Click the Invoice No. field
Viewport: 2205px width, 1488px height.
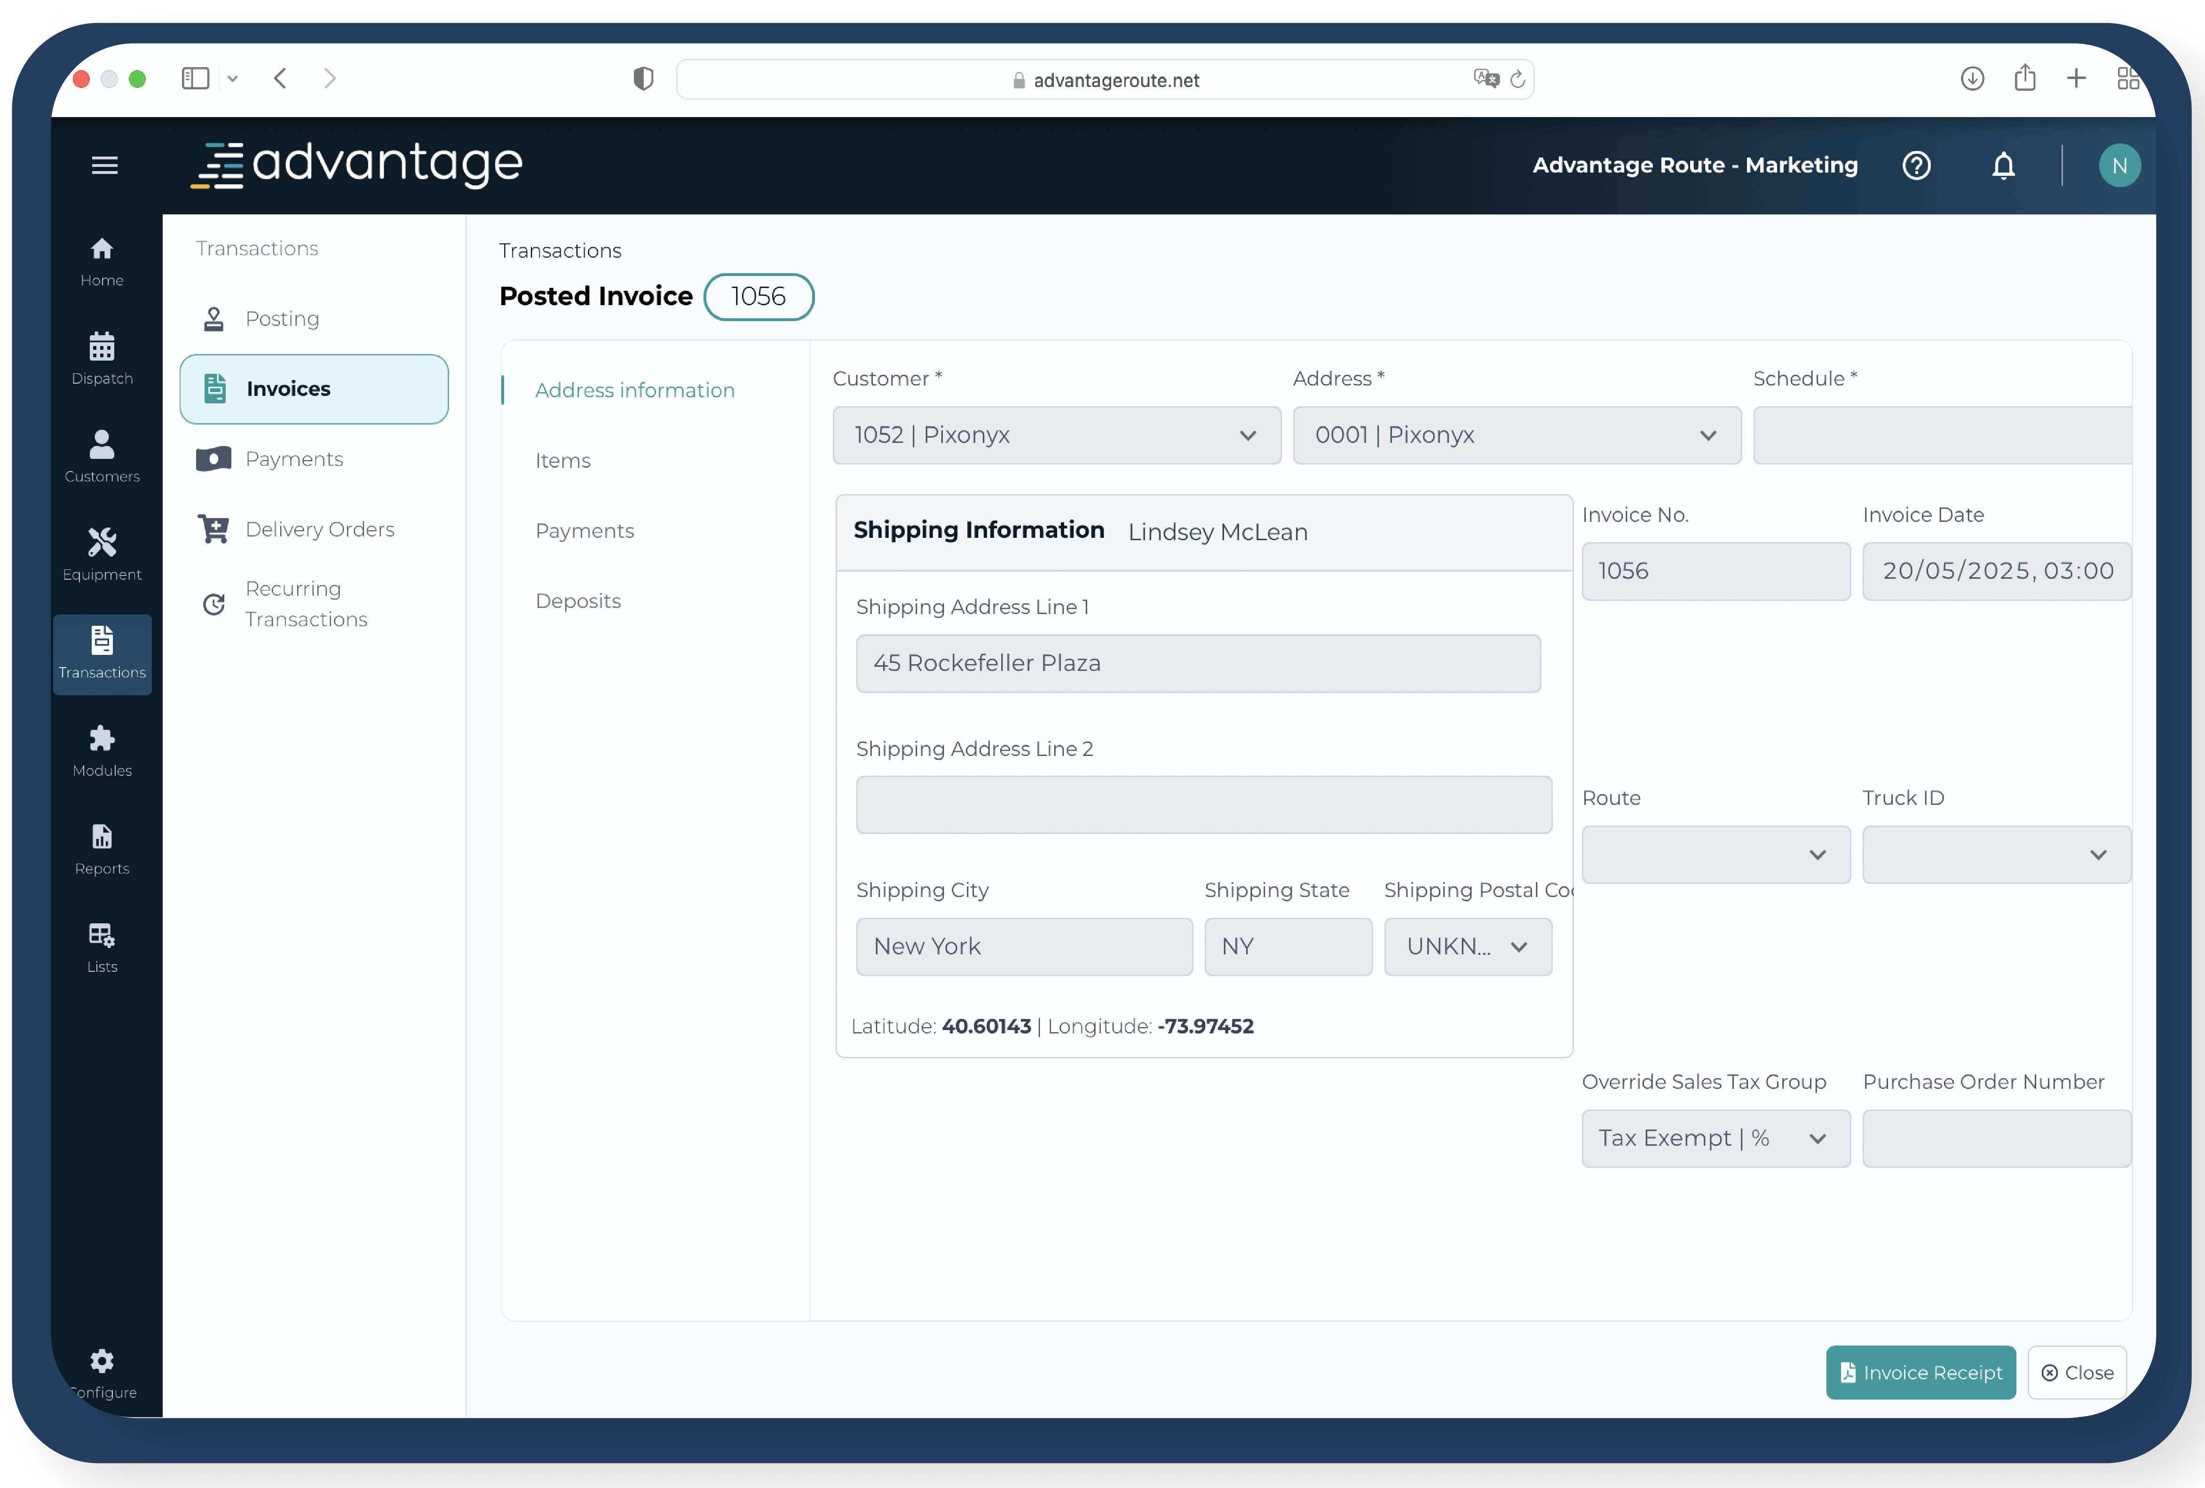[1715, 571]
